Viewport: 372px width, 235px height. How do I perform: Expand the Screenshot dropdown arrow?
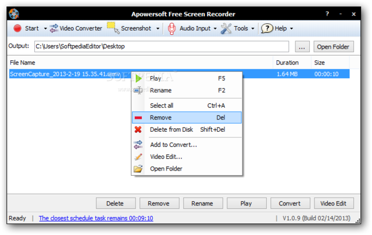(158, 28)
